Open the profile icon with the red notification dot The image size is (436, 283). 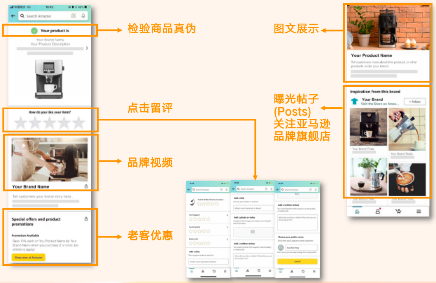click(377, 211)
